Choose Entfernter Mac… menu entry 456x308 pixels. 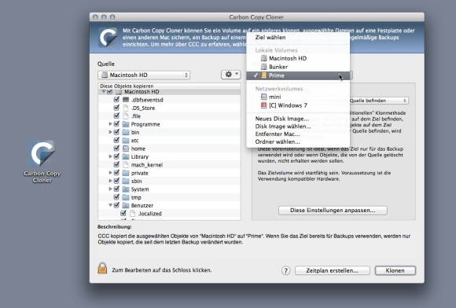[x=298, y=134]
